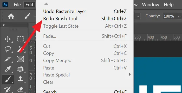Select the Frame tool

(x=21, y=59)
